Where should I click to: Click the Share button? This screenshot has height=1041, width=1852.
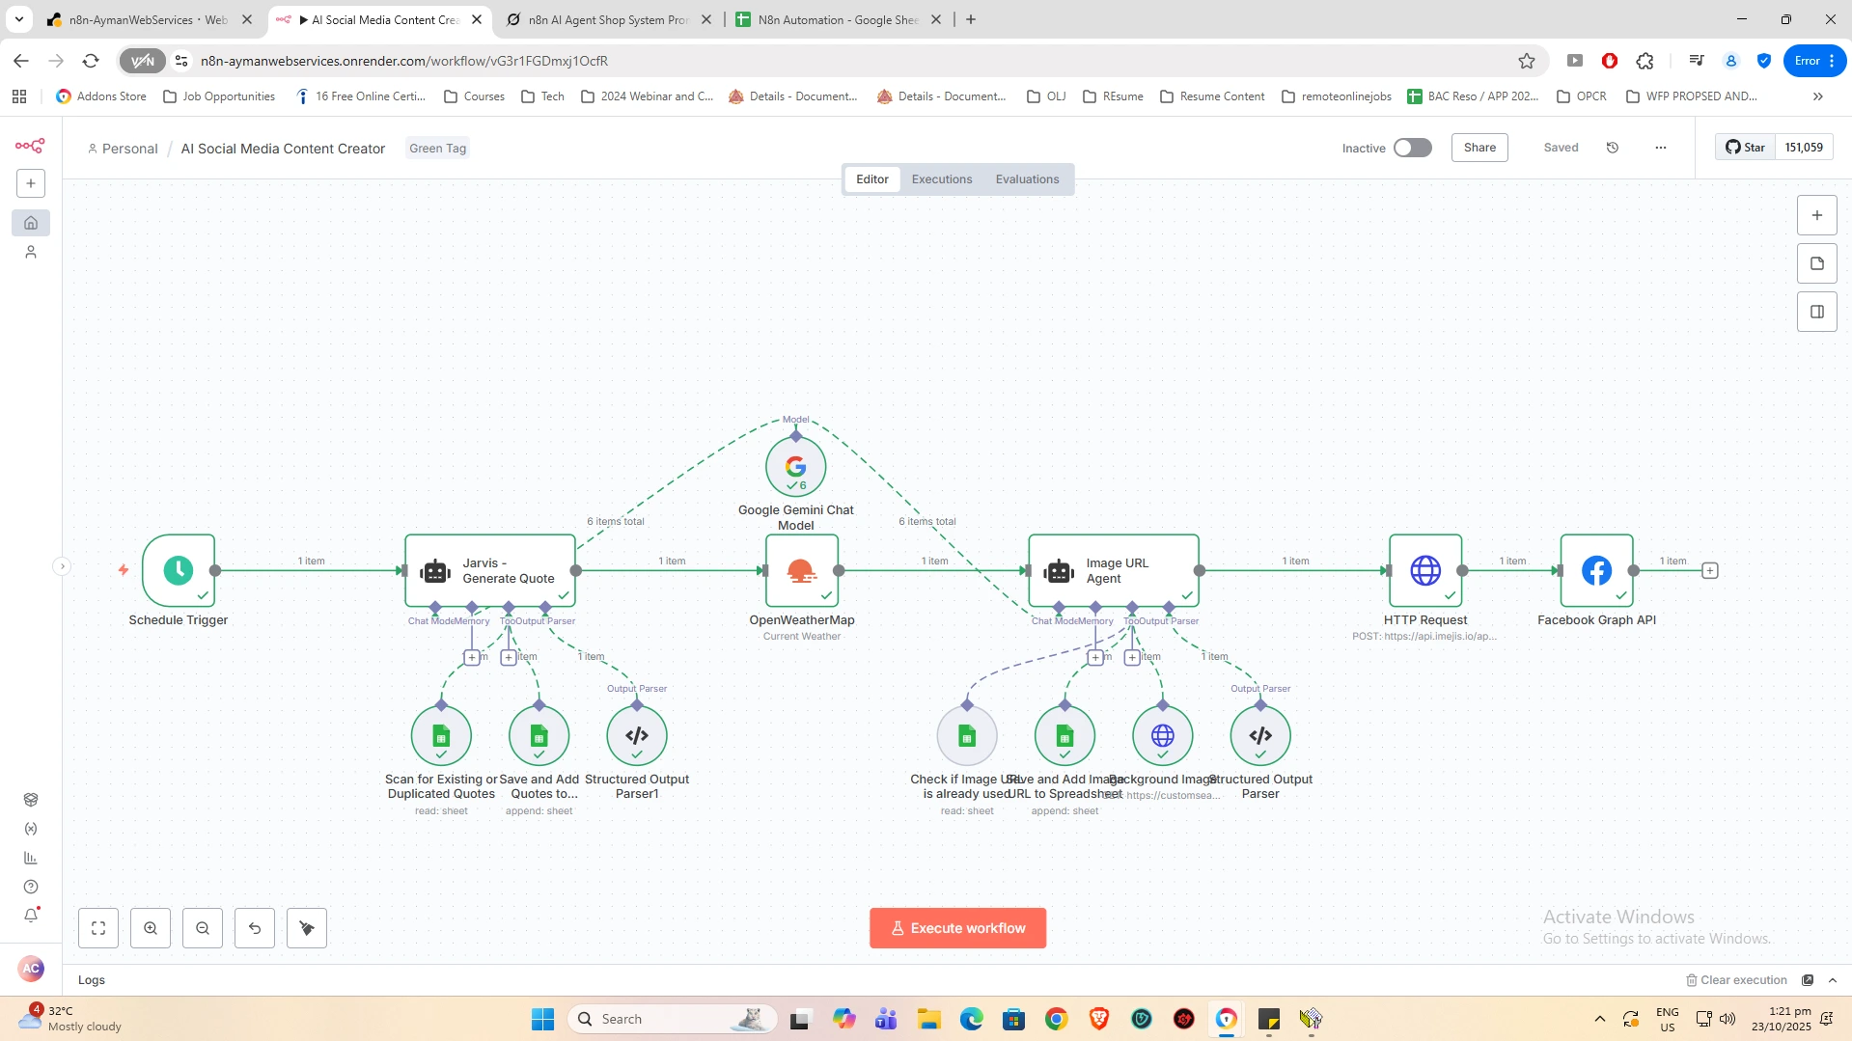tap(1479, 148)
